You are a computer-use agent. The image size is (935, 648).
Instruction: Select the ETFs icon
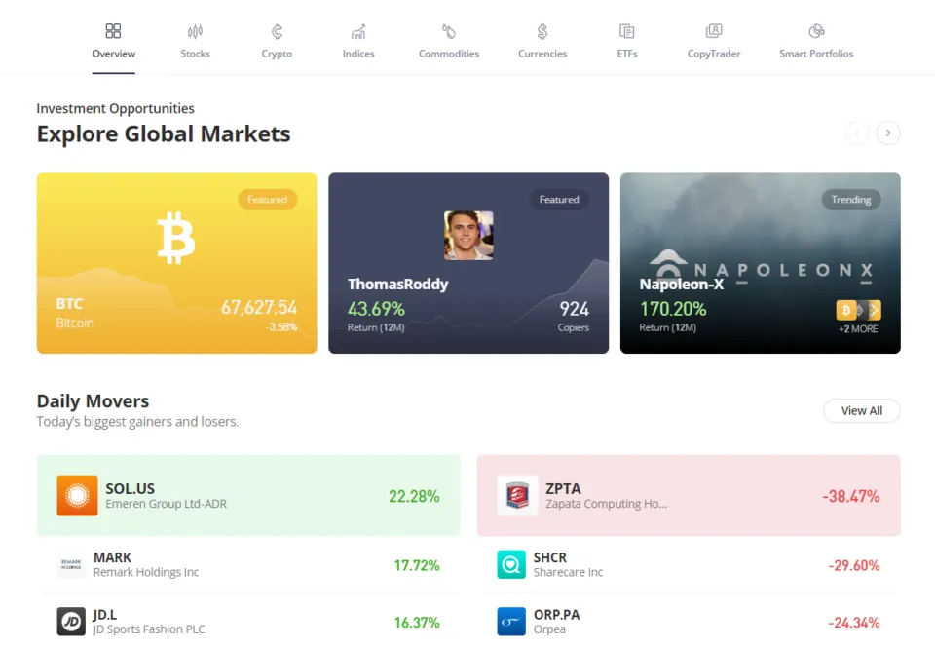(x=627, y=31)
